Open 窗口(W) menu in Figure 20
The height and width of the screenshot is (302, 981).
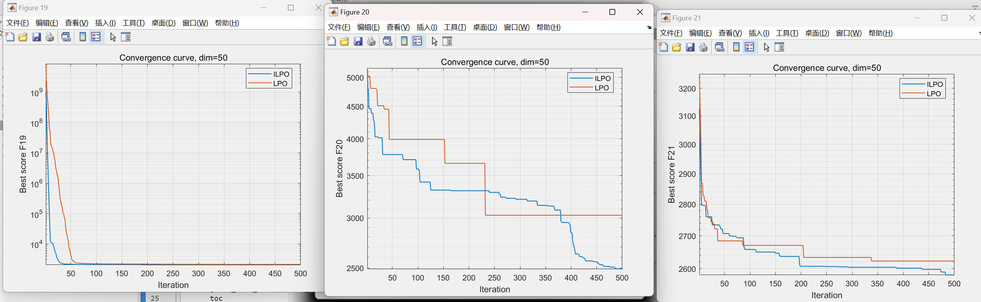[517, 27]
